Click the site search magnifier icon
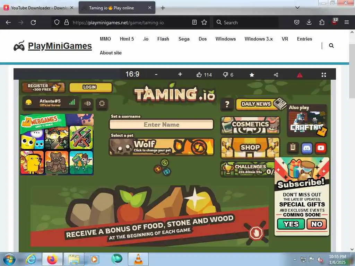This screenshot has height=266, width=355. click(331, 46)
